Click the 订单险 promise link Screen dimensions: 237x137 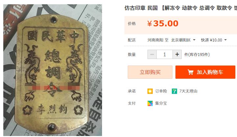[x=161, y=91]
